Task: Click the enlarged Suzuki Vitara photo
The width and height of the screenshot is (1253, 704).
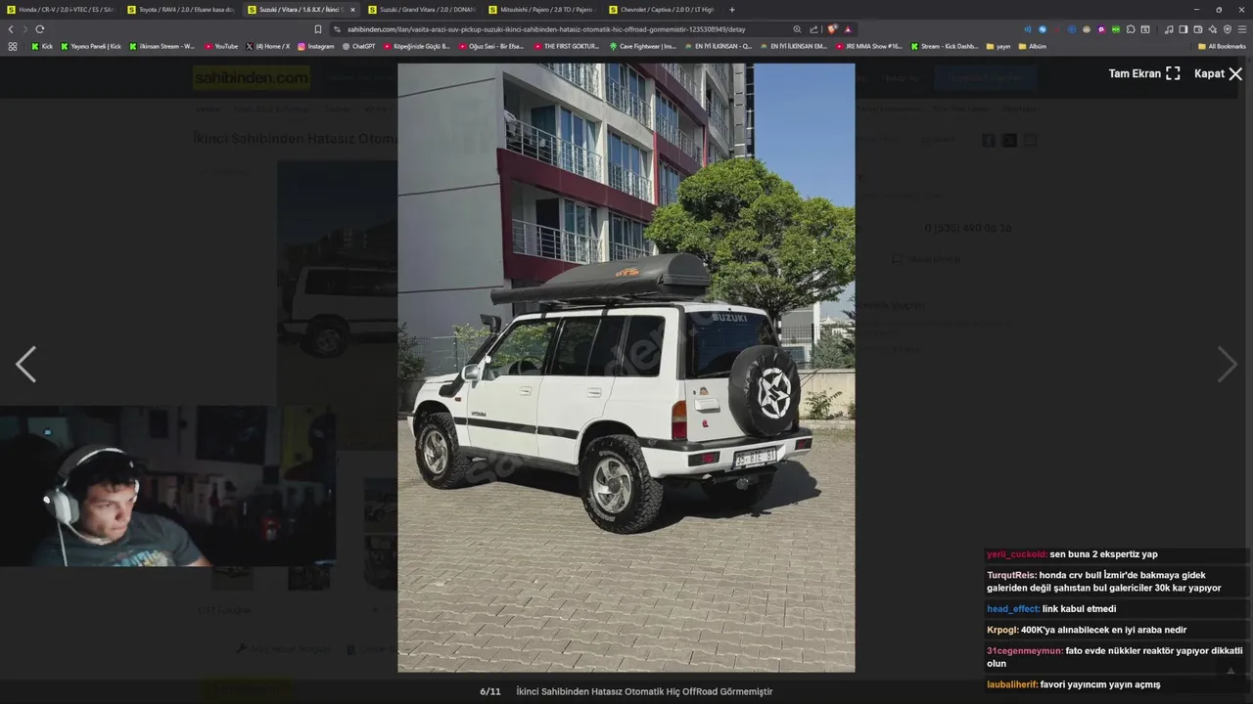Action: [x=626, y=368]
